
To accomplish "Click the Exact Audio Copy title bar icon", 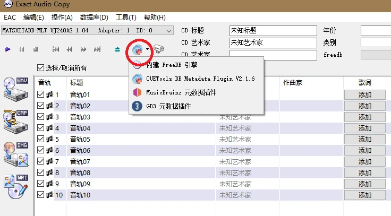I will [8, 4].
